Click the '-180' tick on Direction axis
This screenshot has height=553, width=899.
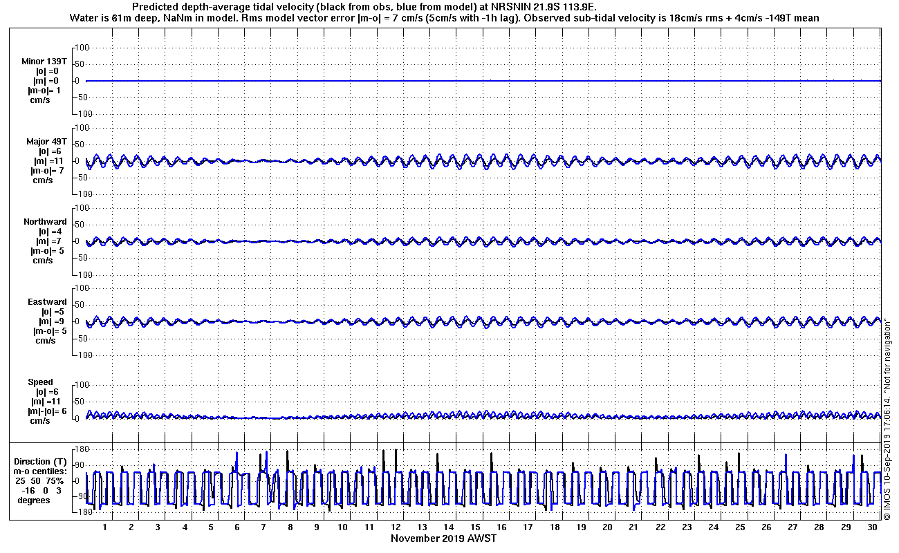(x=82, y=512)
